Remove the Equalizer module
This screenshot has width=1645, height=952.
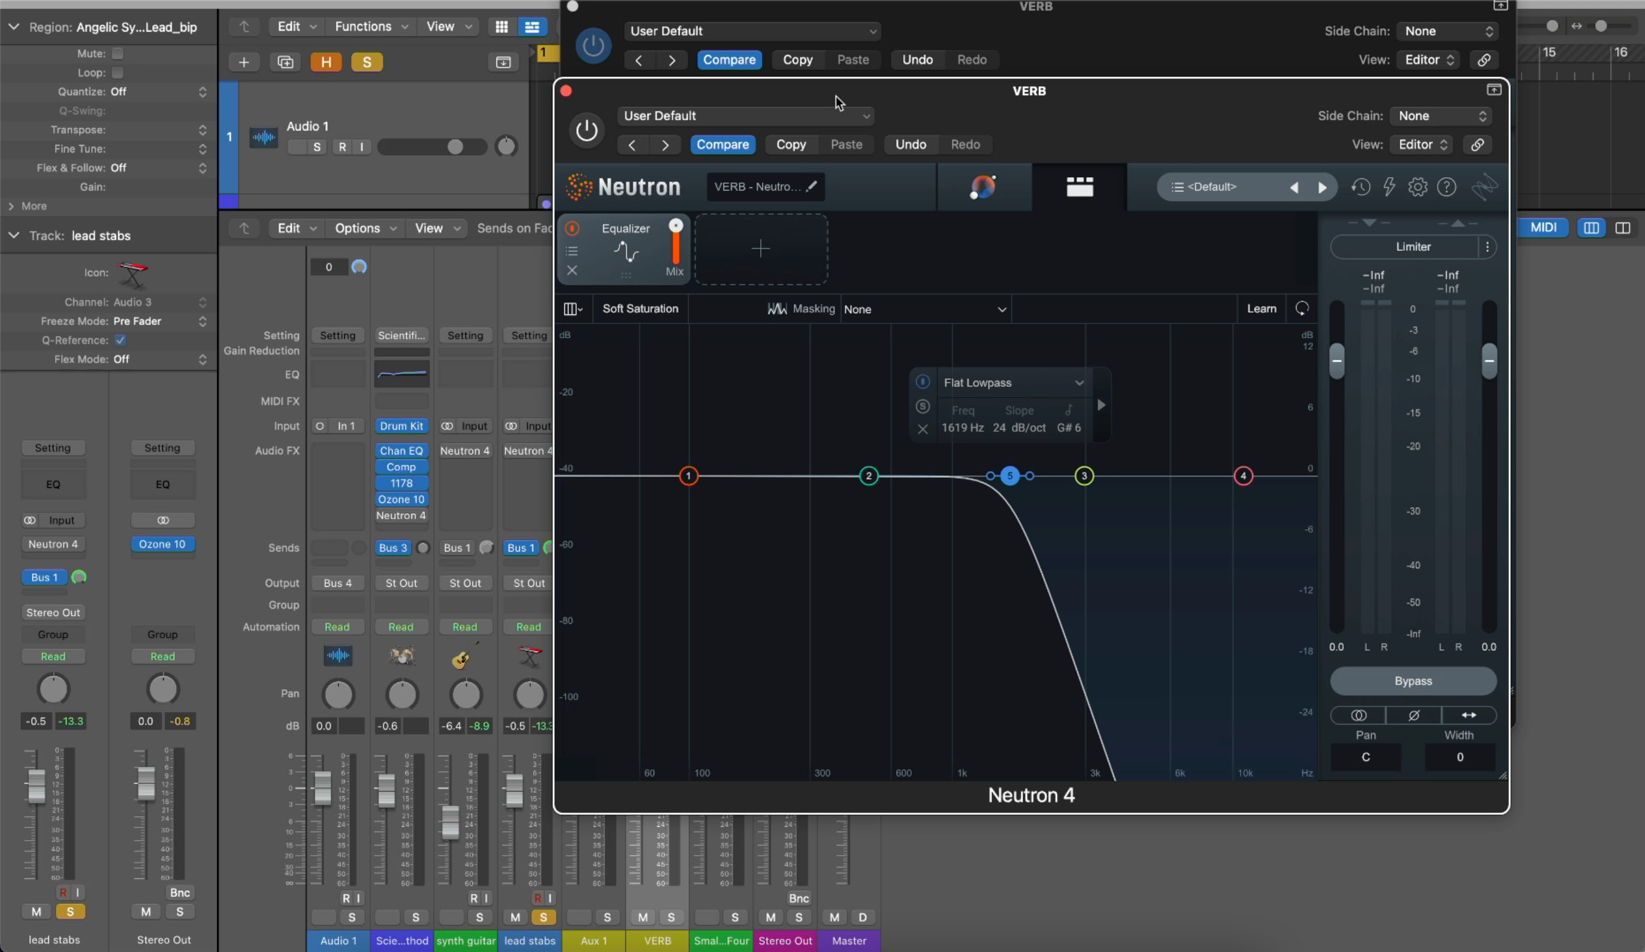click(572, 270)
